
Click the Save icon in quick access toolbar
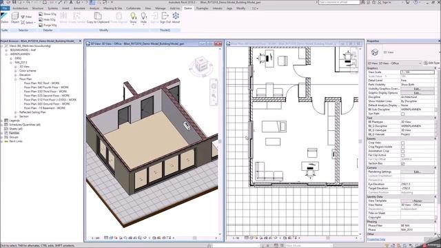14,2
